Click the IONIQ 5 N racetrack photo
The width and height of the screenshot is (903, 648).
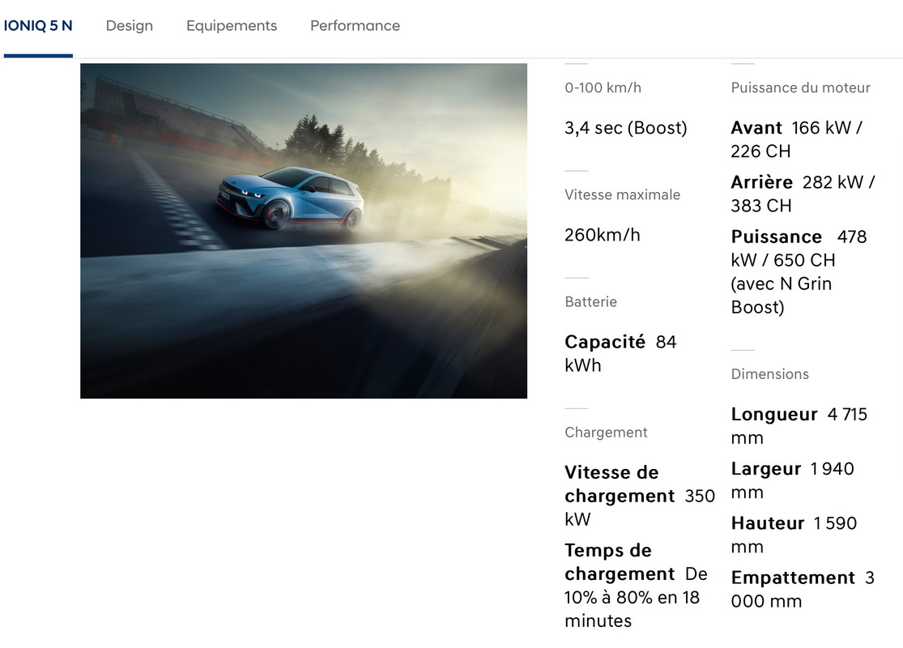point(304,230)
